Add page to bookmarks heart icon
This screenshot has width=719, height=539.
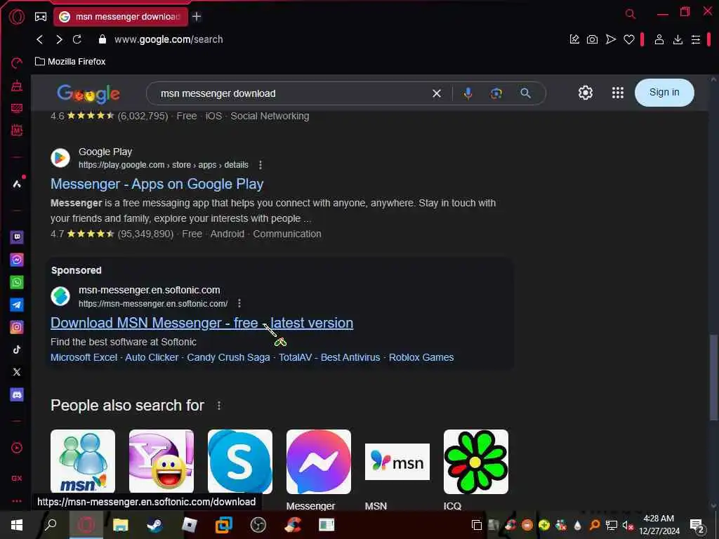click(628, 40)
